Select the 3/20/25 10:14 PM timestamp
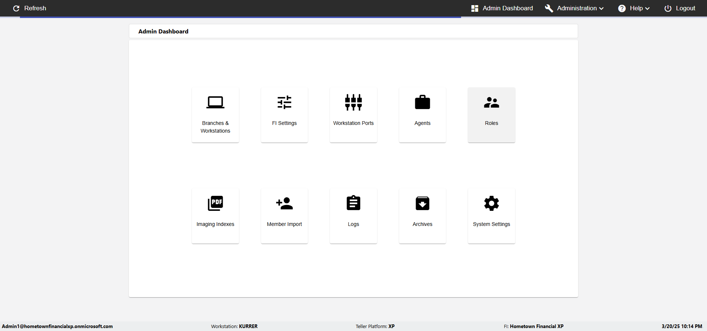Screen dimensions: 707x331 coord(682,326)
